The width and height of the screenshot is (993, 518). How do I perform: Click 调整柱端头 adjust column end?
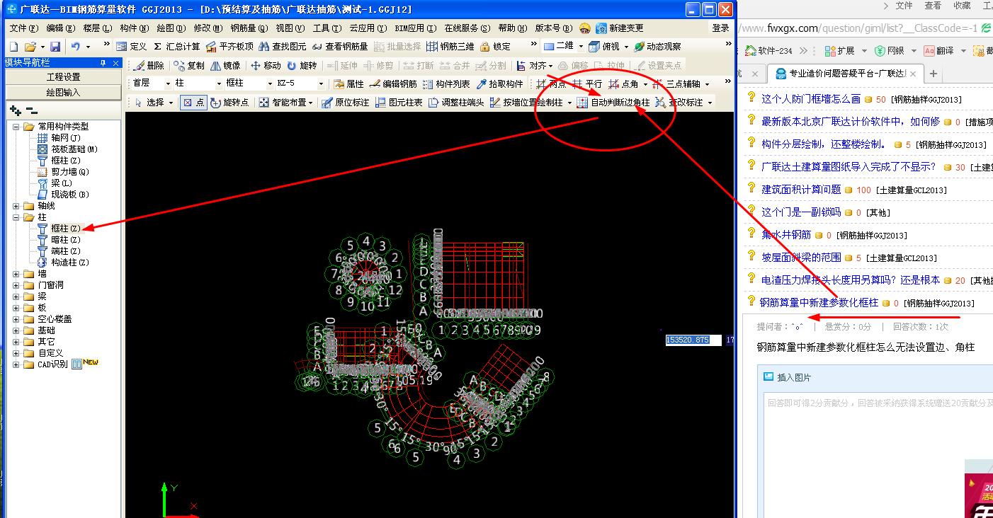click(456, 102)
